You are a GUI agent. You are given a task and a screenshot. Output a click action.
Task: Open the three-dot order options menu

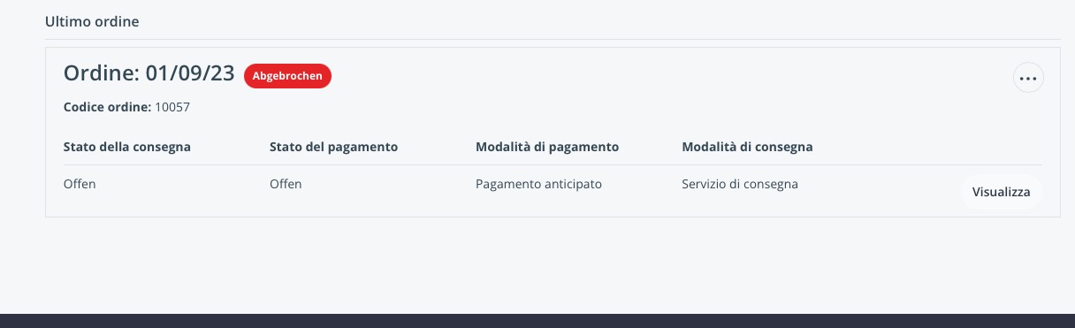click(x=1028, y=78)
